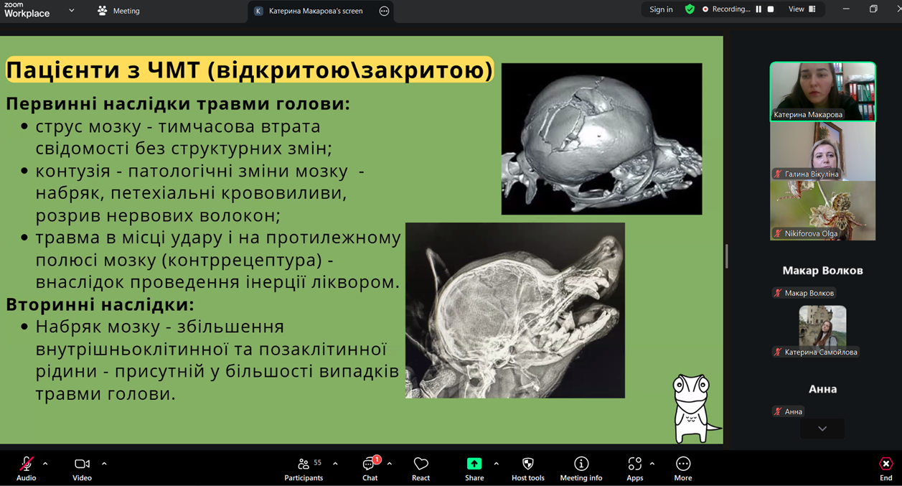The height and width of the screenshot is (486, 902).
Task: Click heading Первинні наслідки травми голови
Action: (178, 103)
